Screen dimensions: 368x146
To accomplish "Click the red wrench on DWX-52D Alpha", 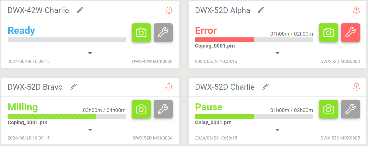I will (351, 33).
